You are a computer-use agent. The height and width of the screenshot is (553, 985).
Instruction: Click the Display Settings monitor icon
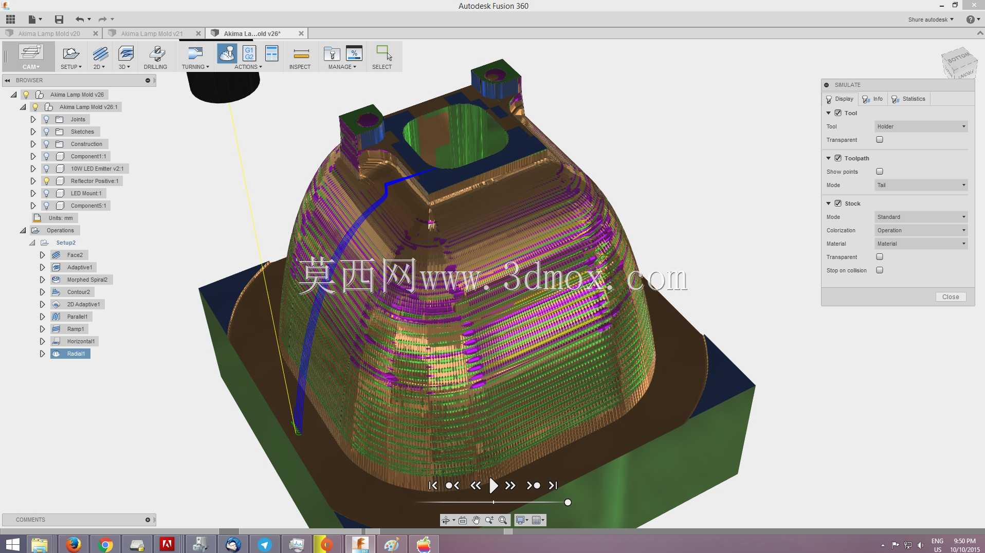[520, 520]
